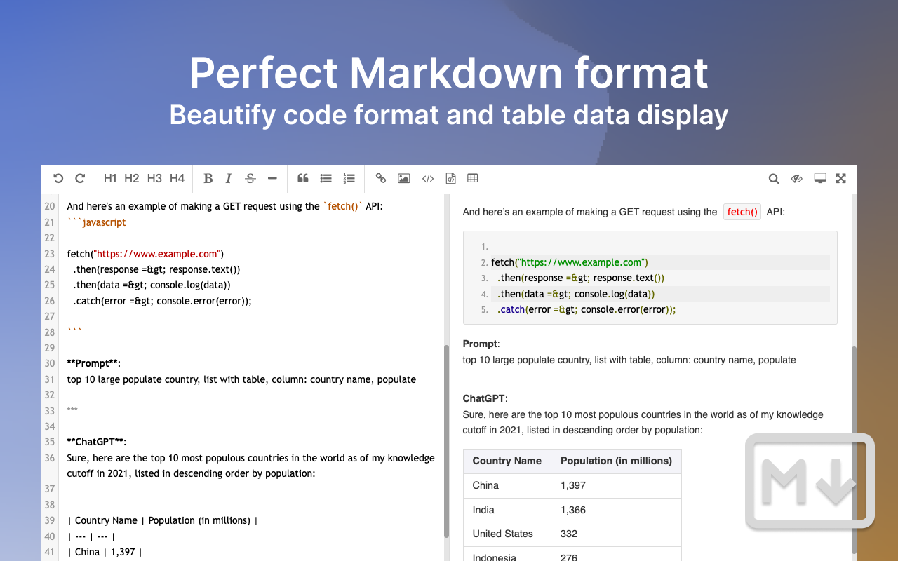
Task: Click the ChatGPT heading in preview
Action: click(485, 398)
